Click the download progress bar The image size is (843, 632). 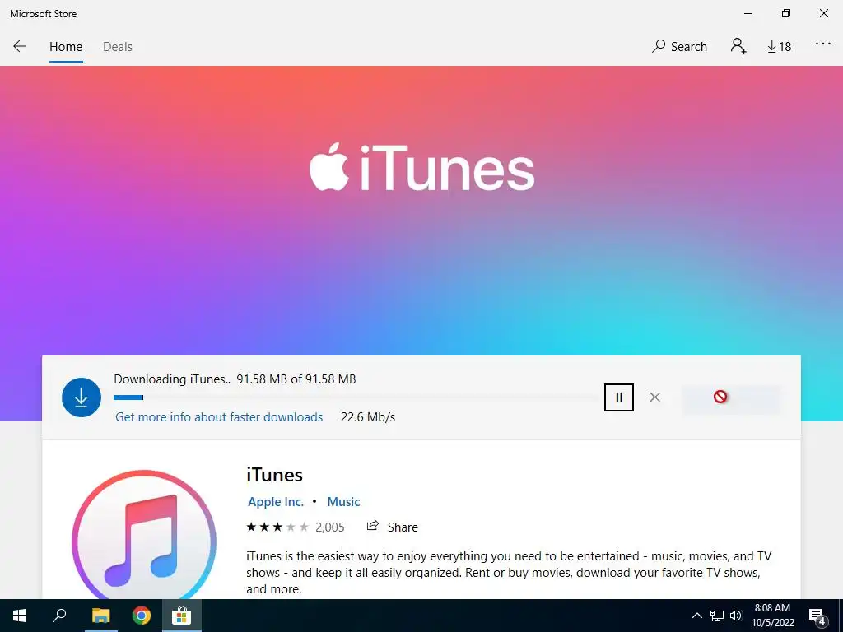coord(355,397)
